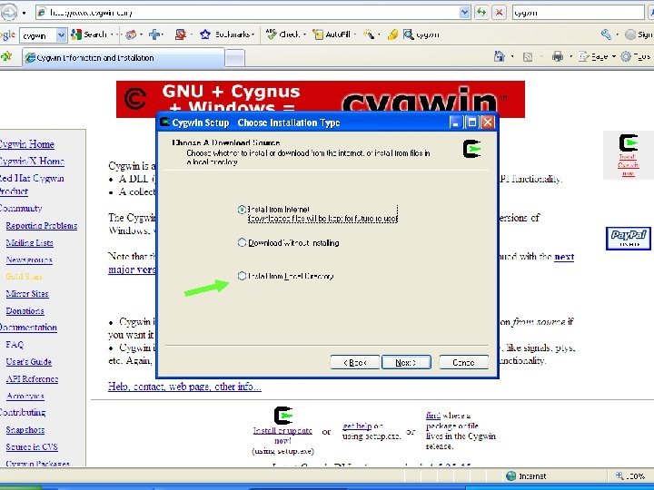Click the popup blocker icon in Google toolbar
Viewport: 654px width, 490px height.
pyautogui.click(x=180, y=34)
